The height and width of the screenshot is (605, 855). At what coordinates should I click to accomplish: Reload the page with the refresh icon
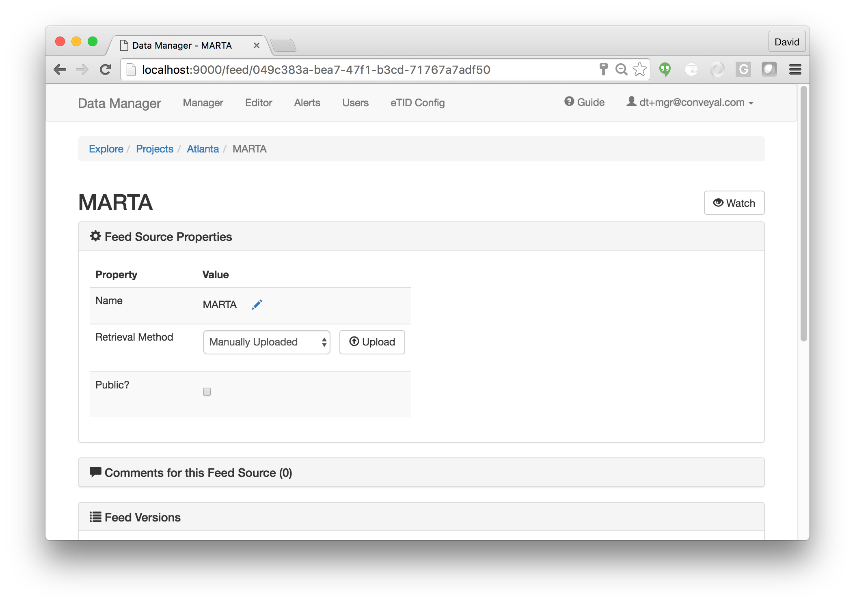[106, 70]
